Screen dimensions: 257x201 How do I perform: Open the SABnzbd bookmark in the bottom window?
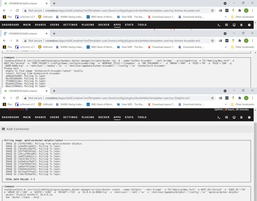point(45,104)
